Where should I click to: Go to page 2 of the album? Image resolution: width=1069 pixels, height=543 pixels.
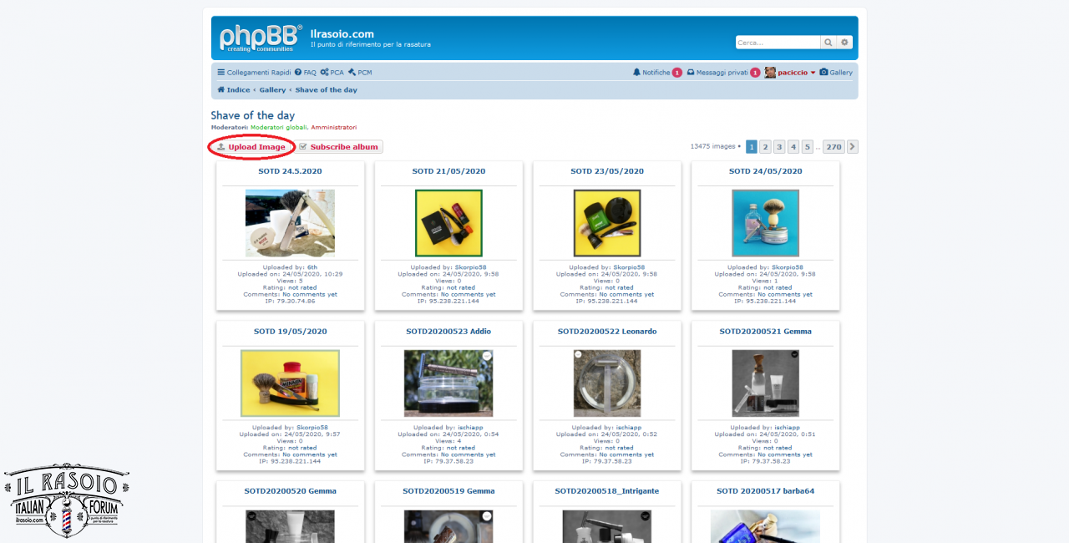pyautogui.click(x=765, y=147)
